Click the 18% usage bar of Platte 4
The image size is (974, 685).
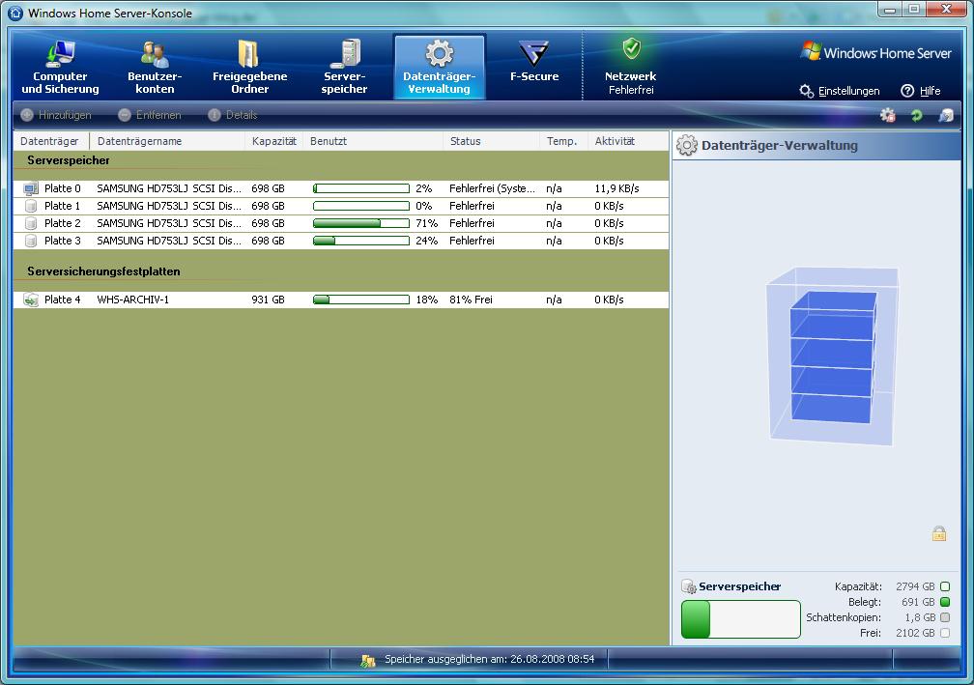(x=361, y=300)
